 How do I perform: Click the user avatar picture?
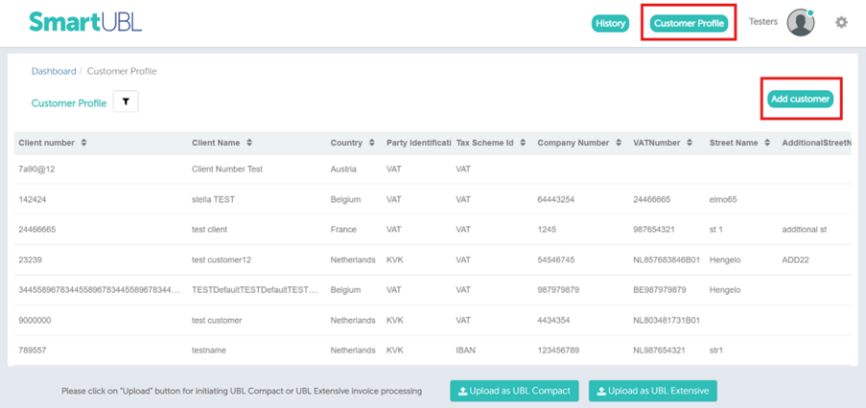[801, 23]
